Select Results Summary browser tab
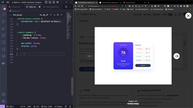Image resolution: width=193 pixels, height=108 pixels. pos(134,2)
